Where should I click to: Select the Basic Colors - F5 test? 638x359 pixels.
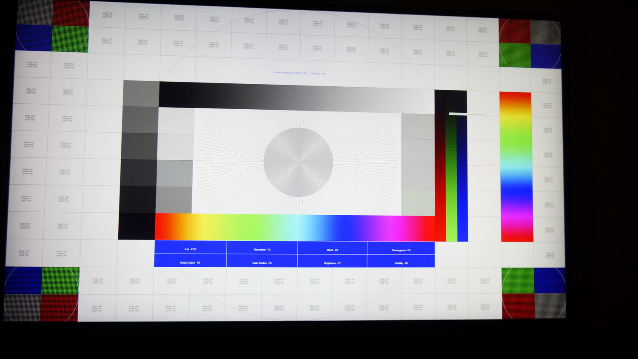pyautogui.click(x=190, y=262)
